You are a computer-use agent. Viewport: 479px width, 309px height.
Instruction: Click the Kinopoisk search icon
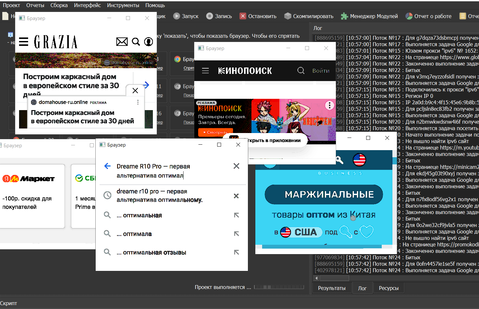click(x=301, y=70)
